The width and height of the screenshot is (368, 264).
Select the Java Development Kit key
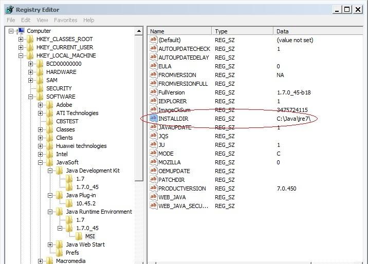pos(93,171)
